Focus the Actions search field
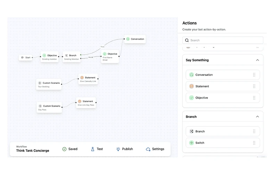This screenshot has width=274, height=183. [223, 40]
